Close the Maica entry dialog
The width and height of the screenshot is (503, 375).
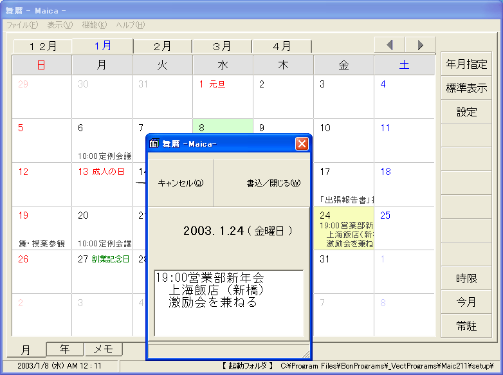(x=302, y=143)
